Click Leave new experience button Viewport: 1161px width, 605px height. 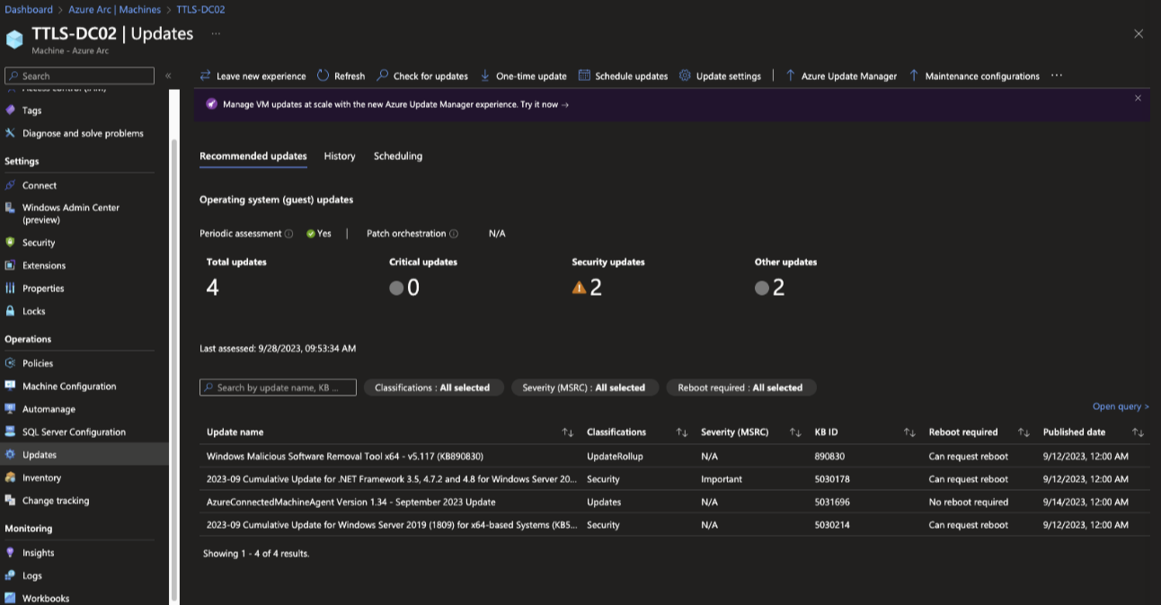pyautogui.click(x=253, y=76)
